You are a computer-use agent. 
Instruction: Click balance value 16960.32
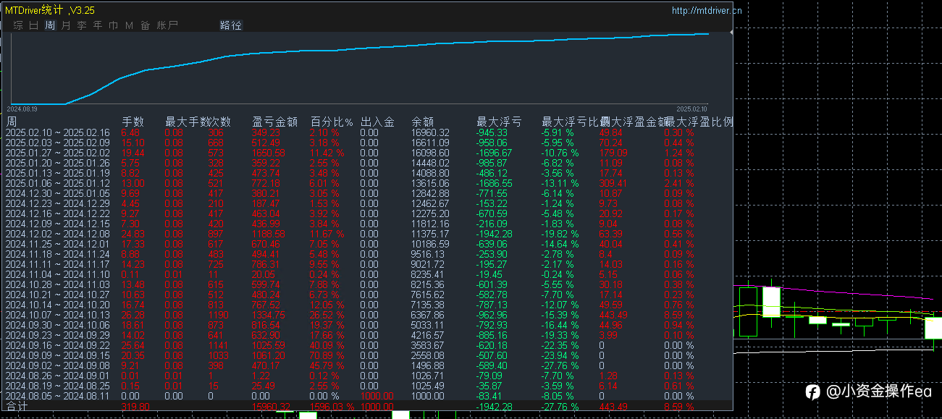(x=430, y=132)
